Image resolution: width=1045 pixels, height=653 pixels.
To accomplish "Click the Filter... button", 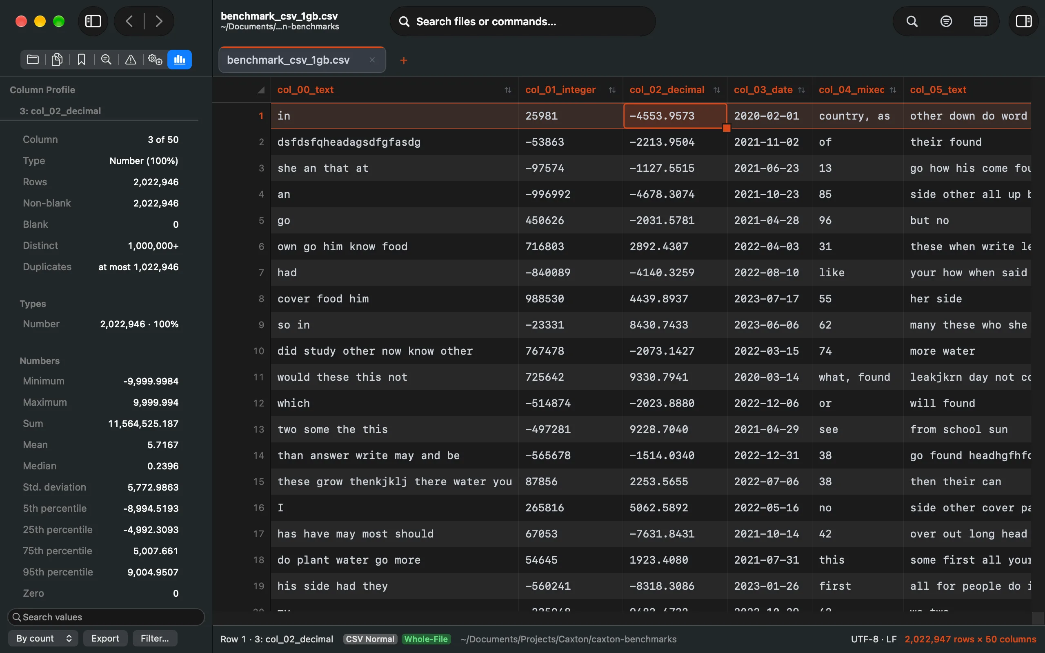I will [x=155, y=638].
